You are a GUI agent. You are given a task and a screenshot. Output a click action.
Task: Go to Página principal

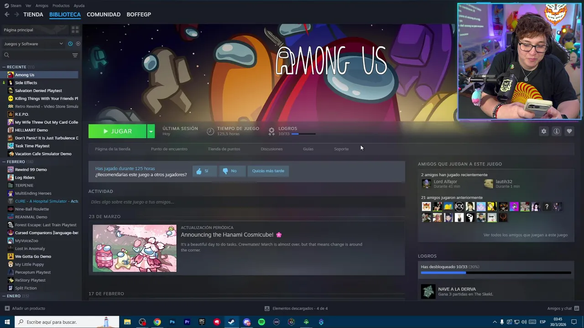pos(19,30)
